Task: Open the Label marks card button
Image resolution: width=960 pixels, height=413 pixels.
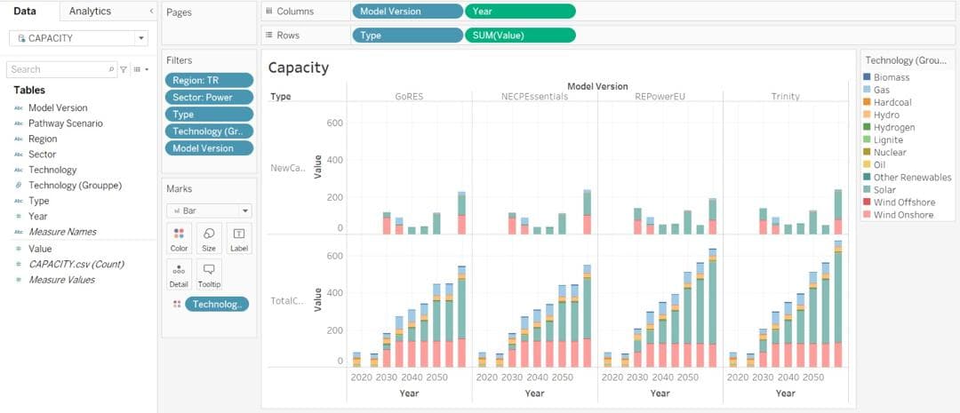Action: tap(238, 239)
